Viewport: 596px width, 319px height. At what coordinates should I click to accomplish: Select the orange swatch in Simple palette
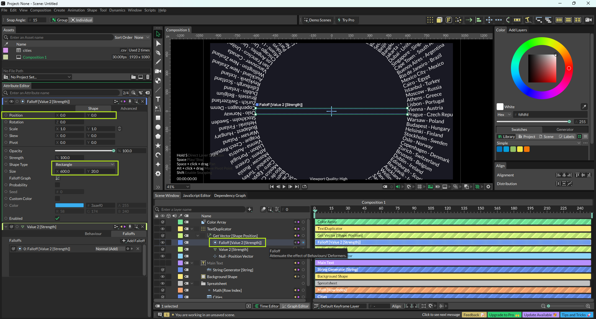527,149
